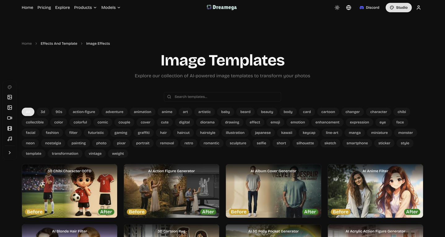Open the Studio button
Viewport: 445px width, 237px height.
tap(398, 7)
